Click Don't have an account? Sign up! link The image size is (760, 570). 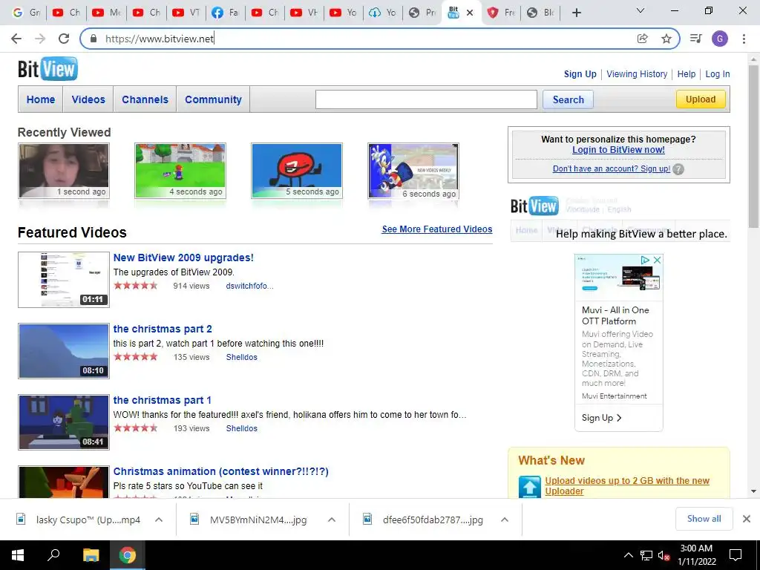pyautogui.click(x=612, y=168)
